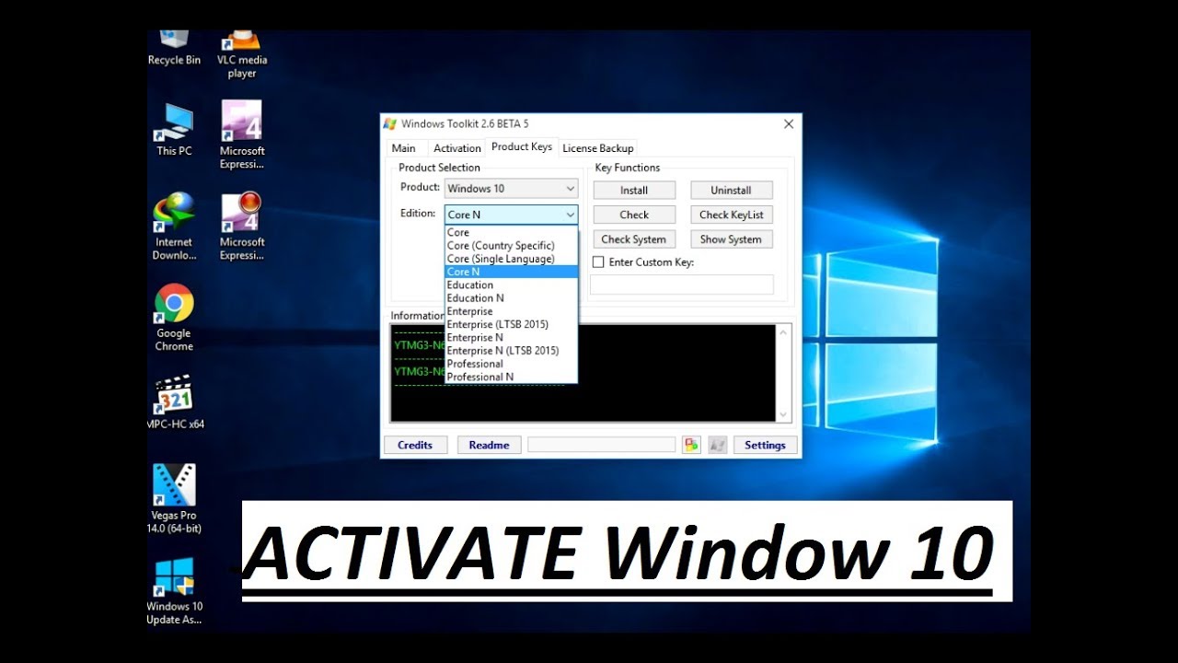Viewport: 1178px width, 663px height.
Task: Click the Office toolkit icon near Settings
Action: [x=691, y=445]
